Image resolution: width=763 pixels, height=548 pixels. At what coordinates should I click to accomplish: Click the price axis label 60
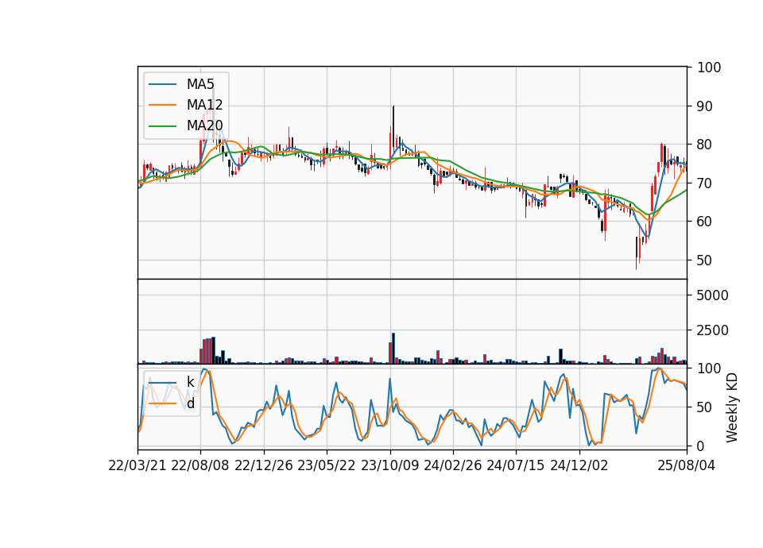[705, 222]
